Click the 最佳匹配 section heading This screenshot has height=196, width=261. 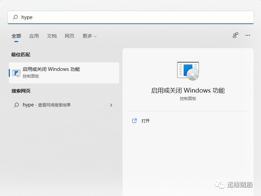(21, 55)
